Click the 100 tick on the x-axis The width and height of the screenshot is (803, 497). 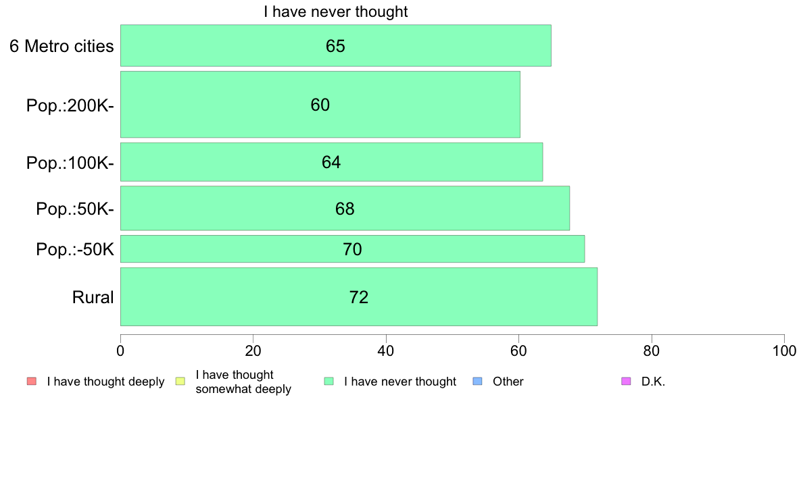784,350
